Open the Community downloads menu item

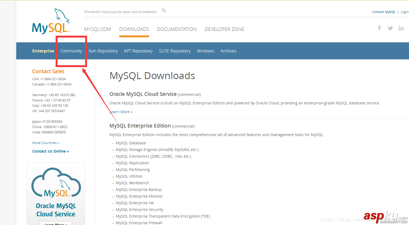(71, 51)
